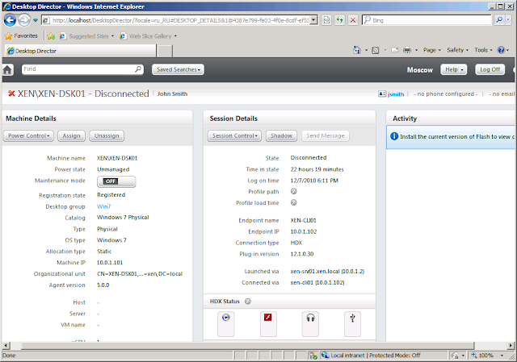Viewport: 517px width, 362px height.
Task: Open Suggested Sites favorites item
Action: tap(86, 36)
